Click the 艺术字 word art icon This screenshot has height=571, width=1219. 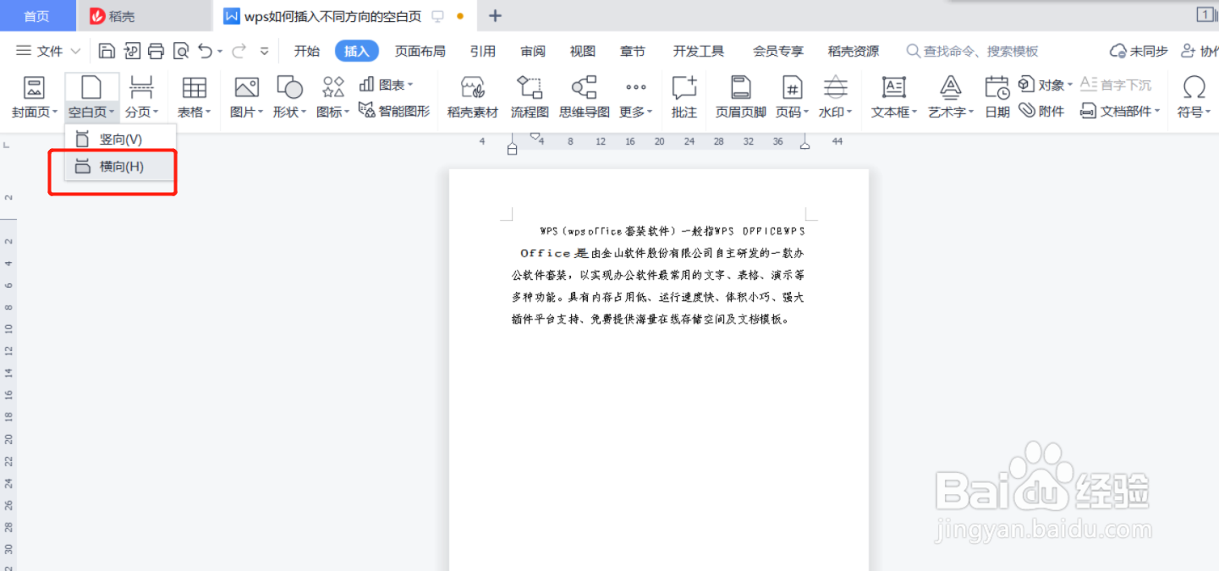pyautogui.click(x=951, y=87)
